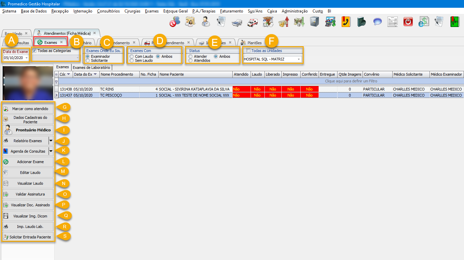Click the green heartbeat monitor icon
This screenshot has height=260, width=464.
[x=455, y=22]
